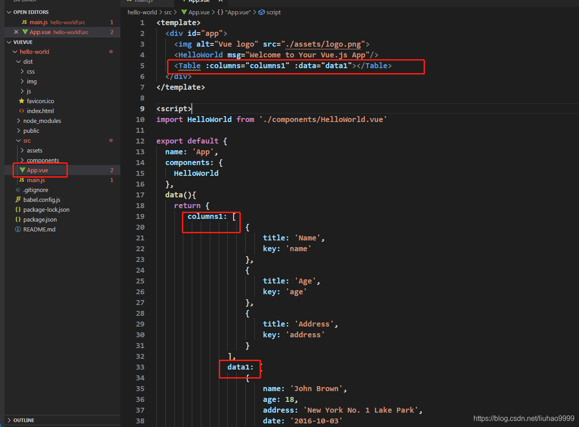Click JS icon of main.js in src folder
Image resolution: width=579 pixels, height=427 pixels.
point(22,180)
